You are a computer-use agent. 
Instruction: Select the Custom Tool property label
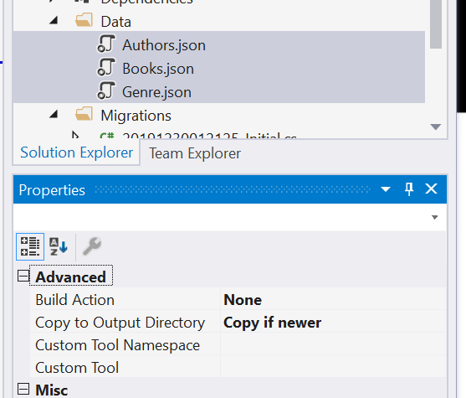[77, 368]
